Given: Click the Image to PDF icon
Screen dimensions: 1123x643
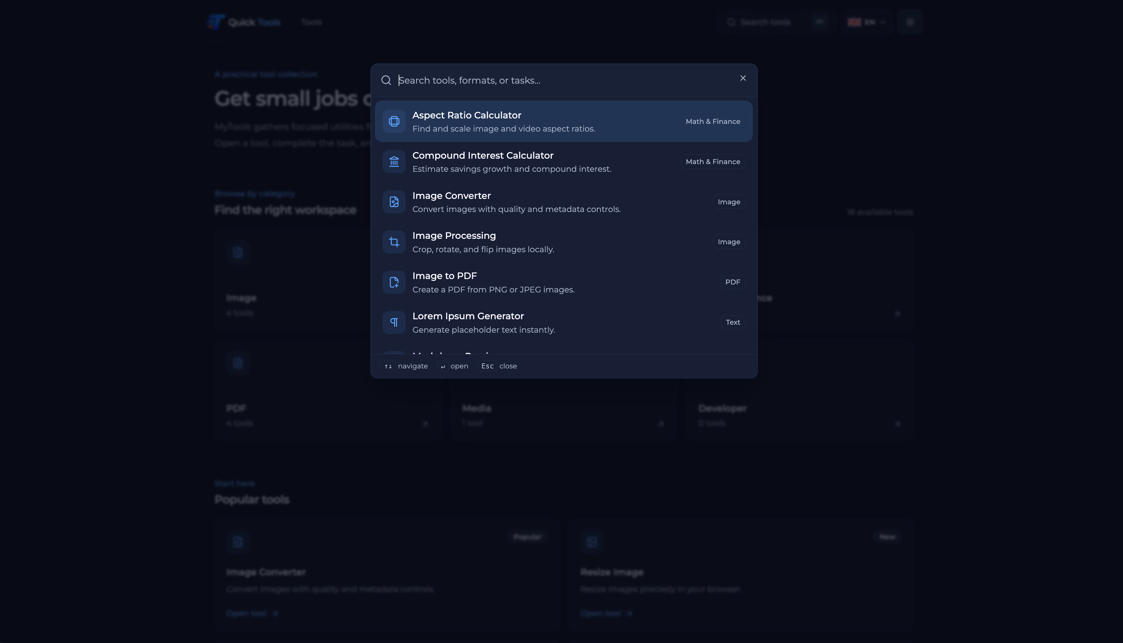Looking at the screenshot, I should pyautogui.click(x=394, y=282).
